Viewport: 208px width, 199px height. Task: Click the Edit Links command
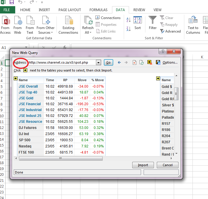106,31
